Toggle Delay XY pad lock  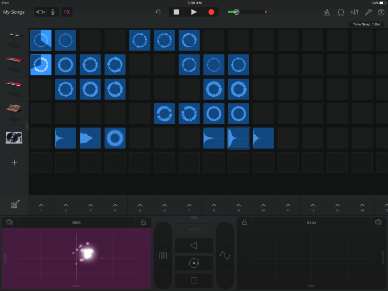click(244, 222)
